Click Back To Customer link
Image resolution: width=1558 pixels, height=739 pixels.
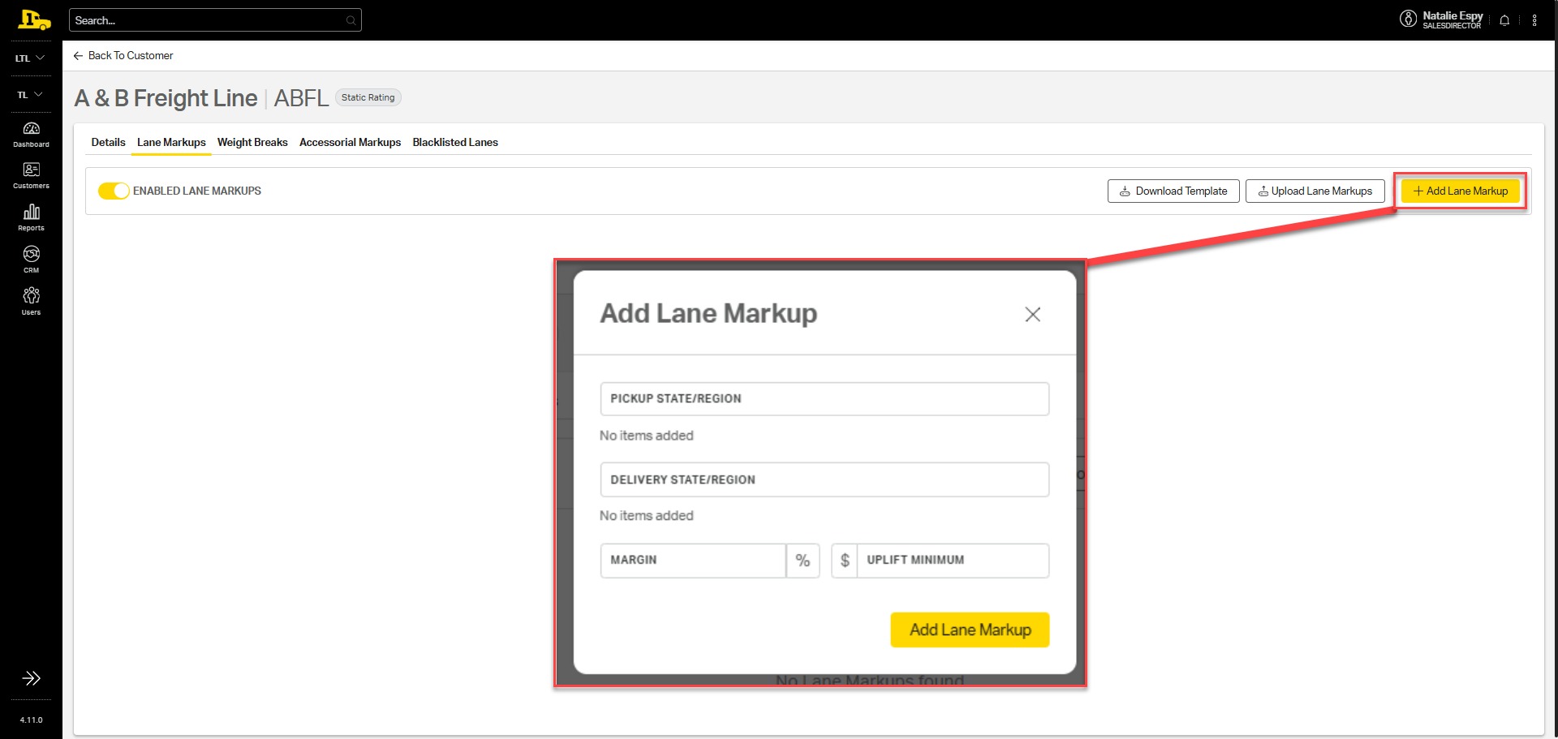click(x=123, y=55)
